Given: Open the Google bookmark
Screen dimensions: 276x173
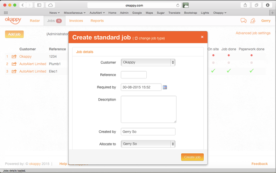Looking at the screenshot, I should [137, 13].
